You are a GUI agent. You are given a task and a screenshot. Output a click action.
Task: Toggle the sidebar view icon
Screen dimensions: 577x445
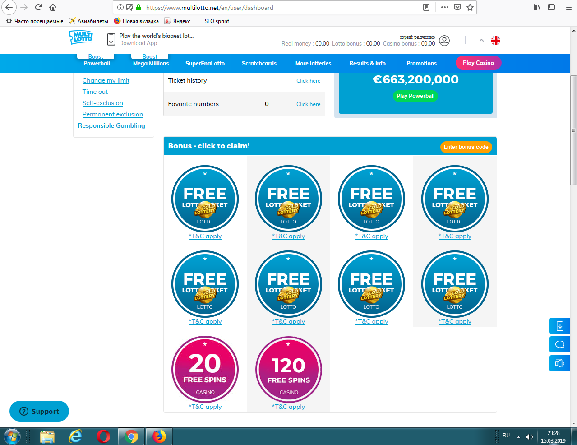tap(551, 7)
